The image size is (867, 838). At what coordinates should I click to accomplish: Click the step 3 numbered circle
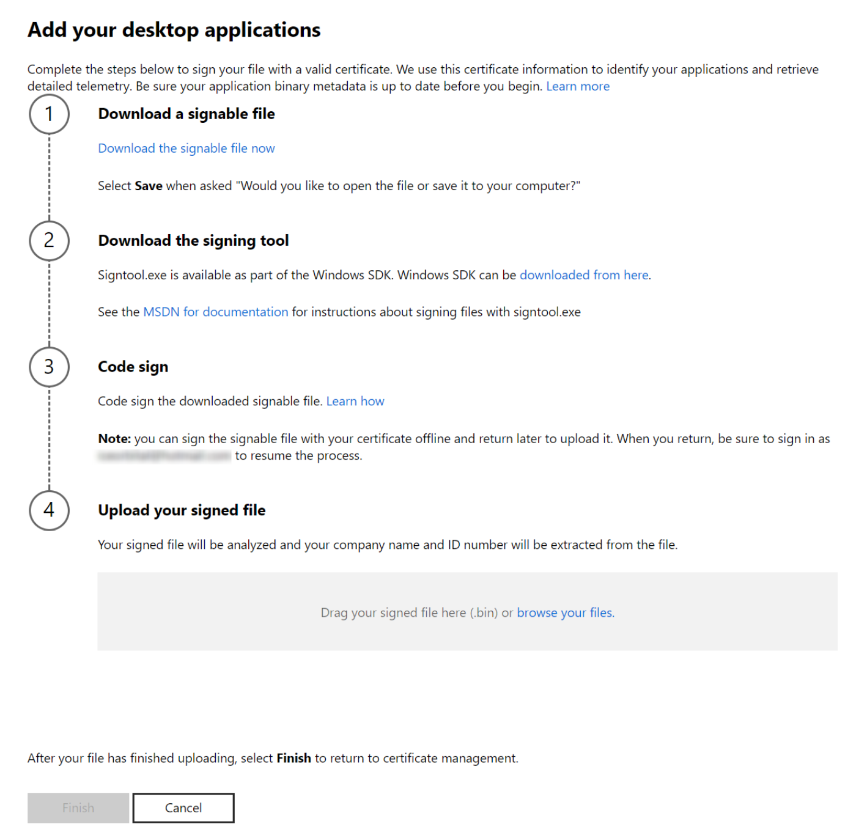point(49,367)
